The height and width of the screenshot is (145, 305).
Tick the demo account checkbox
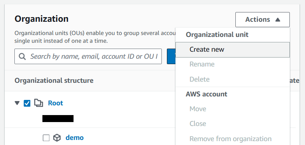click(46, 138)
